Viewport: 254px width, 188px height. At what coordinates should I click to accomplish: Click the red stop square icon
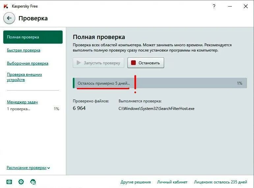click(x=133, y=63)
